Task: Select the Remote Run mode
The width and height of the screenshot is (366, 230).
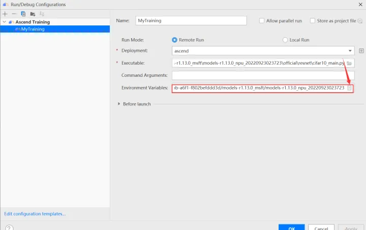Action: click(x=175, y=40)
